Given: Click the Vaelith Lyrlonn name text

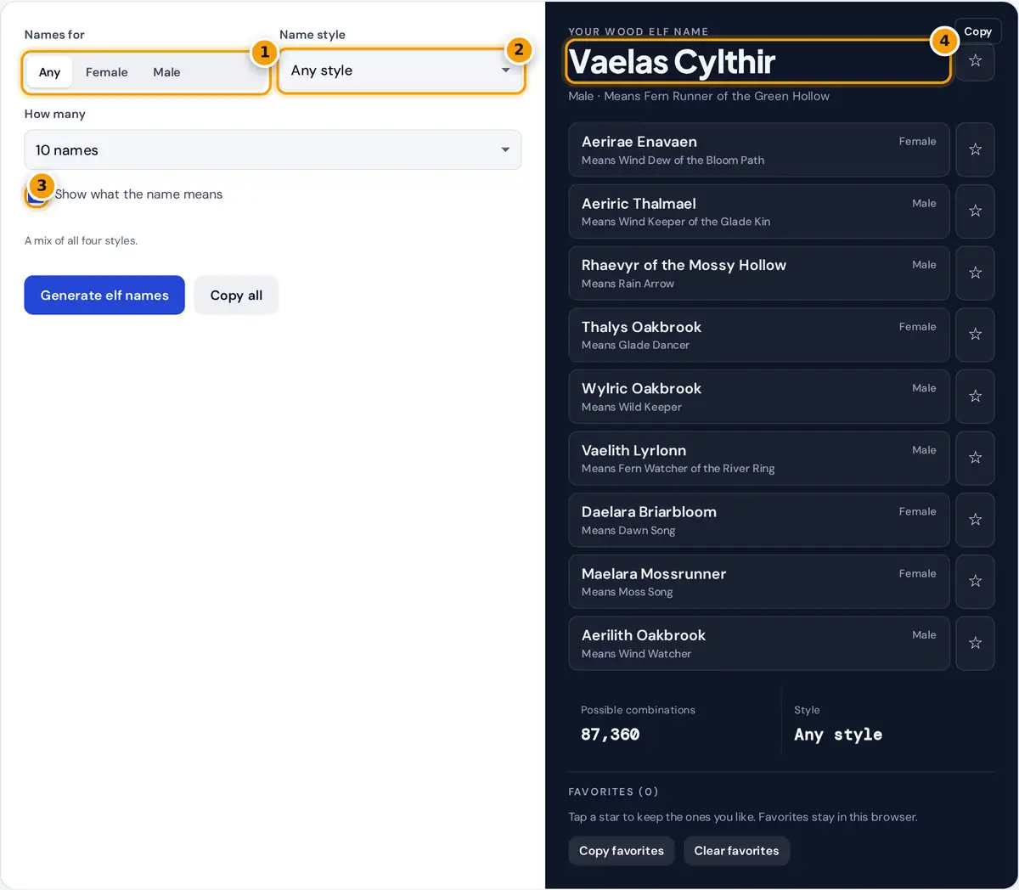Looking at the screenshot, I should [633, 450].
